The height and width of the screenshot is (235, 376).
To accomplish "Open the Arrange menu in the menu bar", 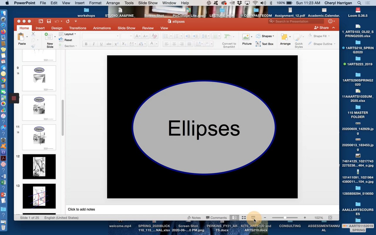I will (113, 3).
